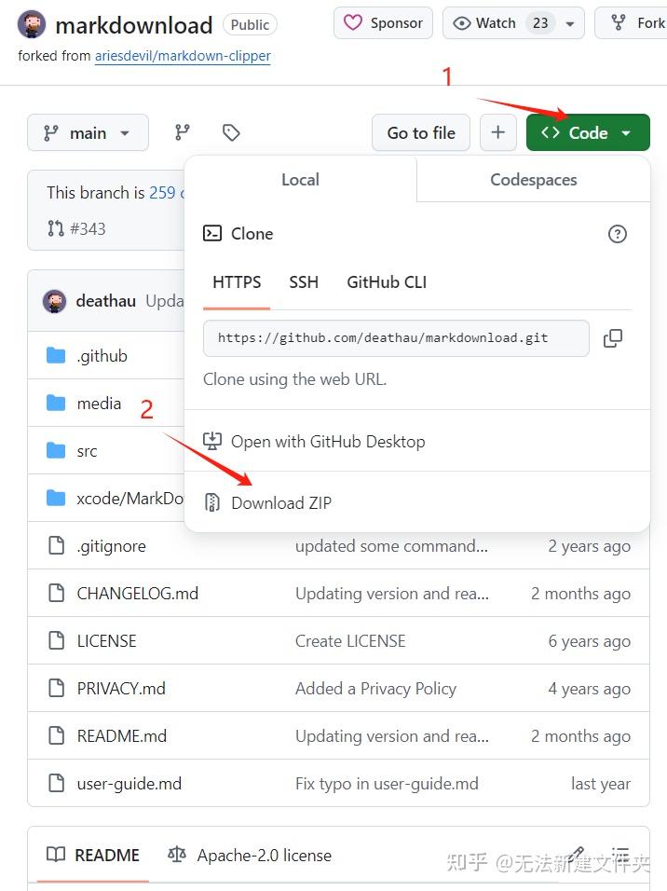667x891 pixels.
Task: Click the Fork button
Action: [x=632, y=22]
